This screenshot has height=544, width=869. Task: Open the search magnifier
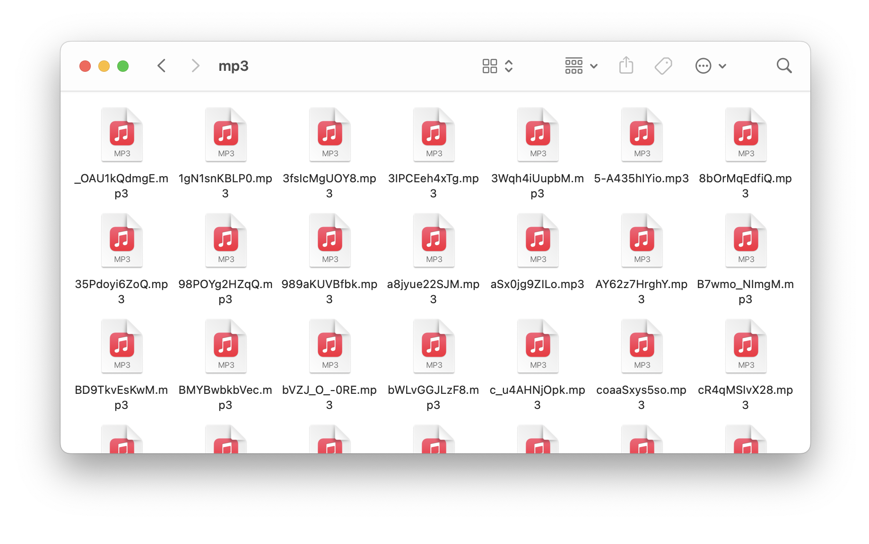click(784, 66)
